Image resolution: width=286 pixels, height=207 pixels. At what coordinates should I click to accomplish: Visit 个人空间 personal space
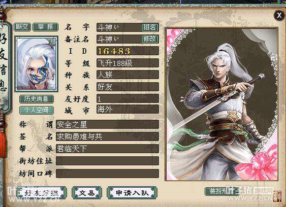click(x=37, y=110)
